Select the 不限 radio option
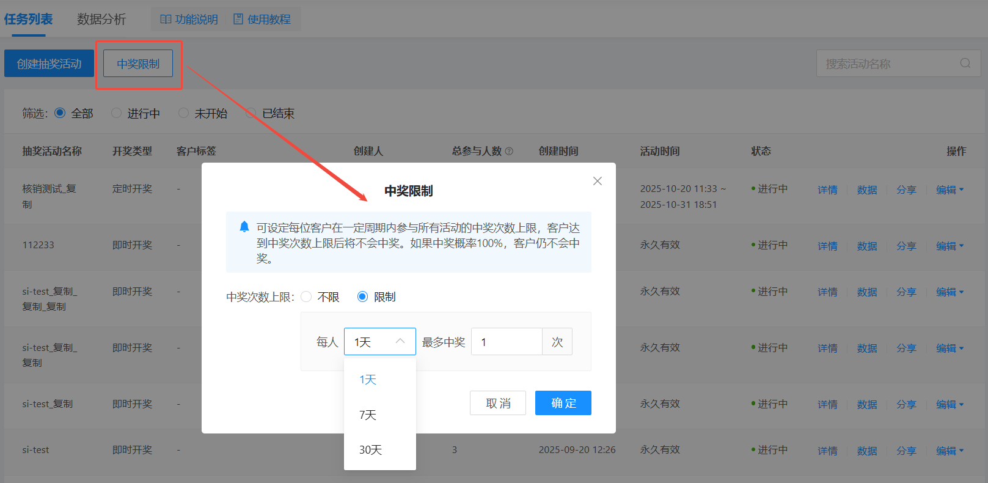Screen dimensions: 988x483 pos(307,297)
